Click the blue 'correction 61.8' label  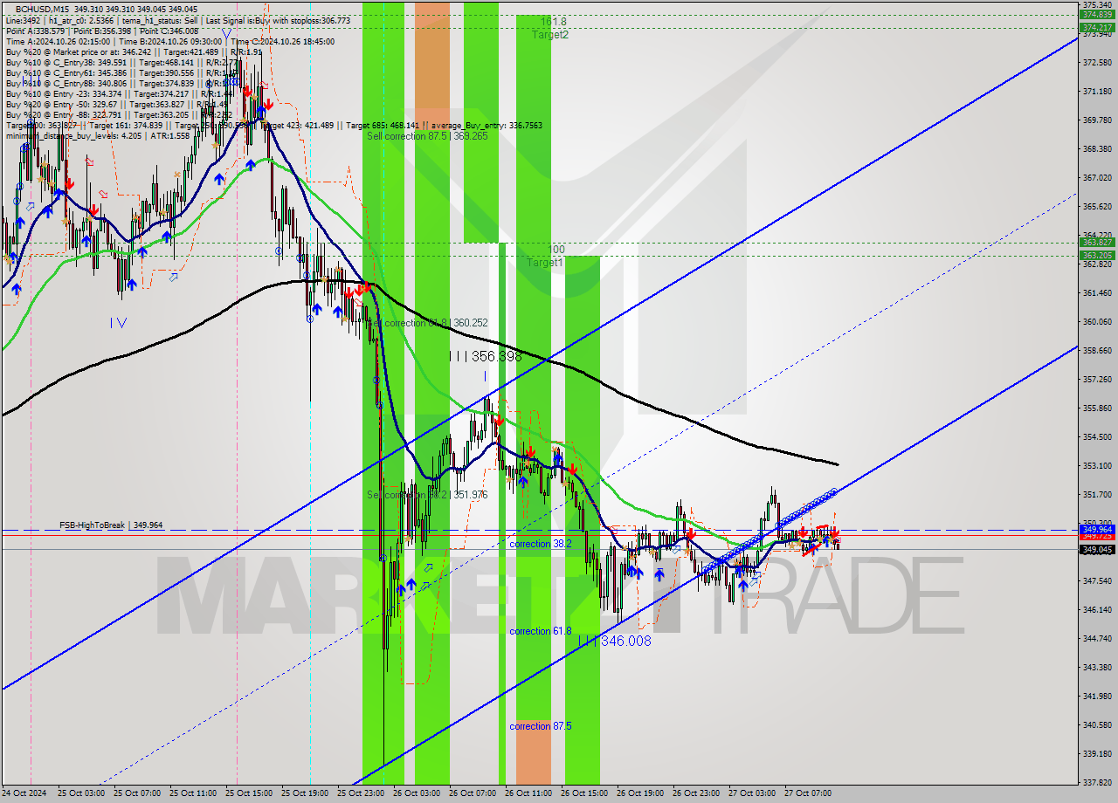coord(541,631)
